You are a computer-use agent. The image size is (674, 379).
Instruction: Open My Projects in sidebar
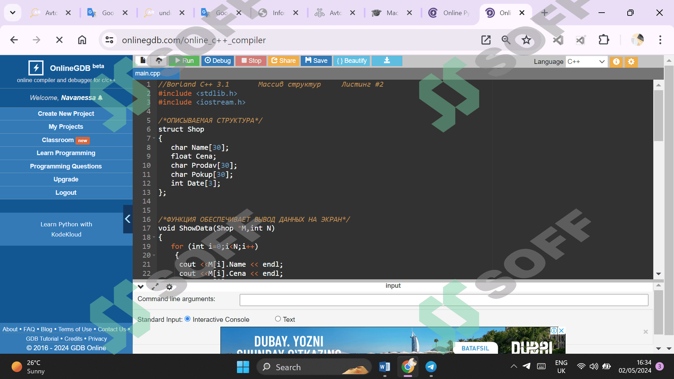[x=66, y=127]
